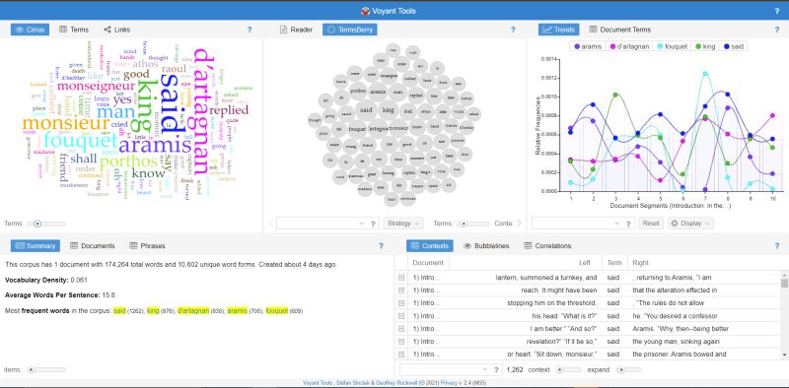Click highlighted word 'said' in Summary

tap(119, 311)
